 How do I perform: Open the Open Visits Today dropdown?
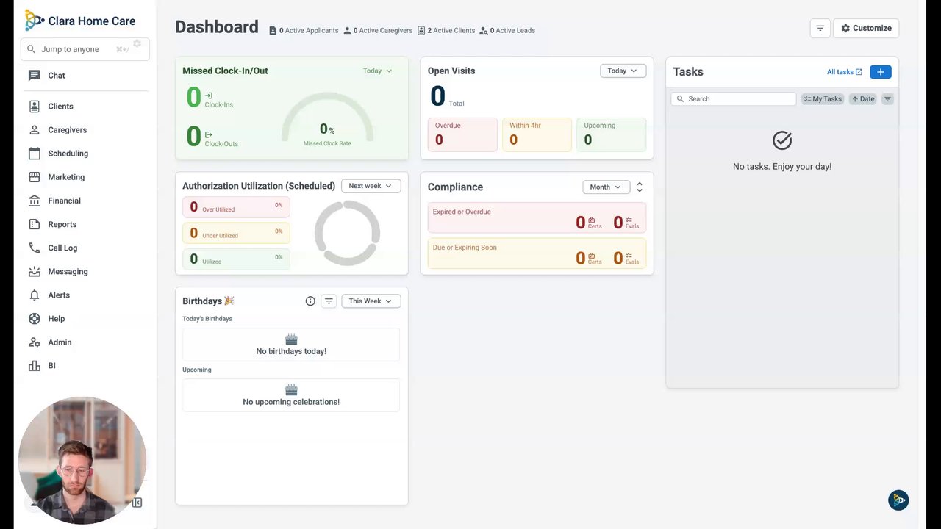click(x=623, y=71)
